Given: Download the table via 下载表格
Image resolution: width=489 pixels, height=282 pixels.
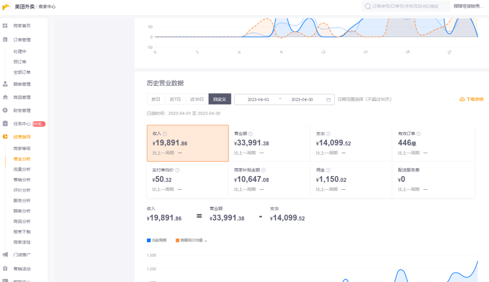Looking at the screenshot, I should point(471,100).
